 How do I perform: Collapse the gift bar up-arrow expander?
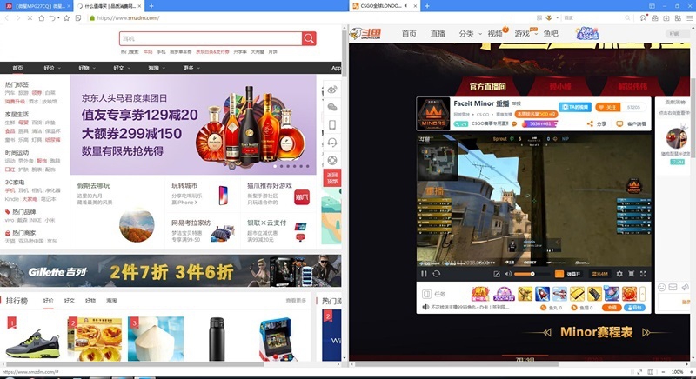[642, 294]
